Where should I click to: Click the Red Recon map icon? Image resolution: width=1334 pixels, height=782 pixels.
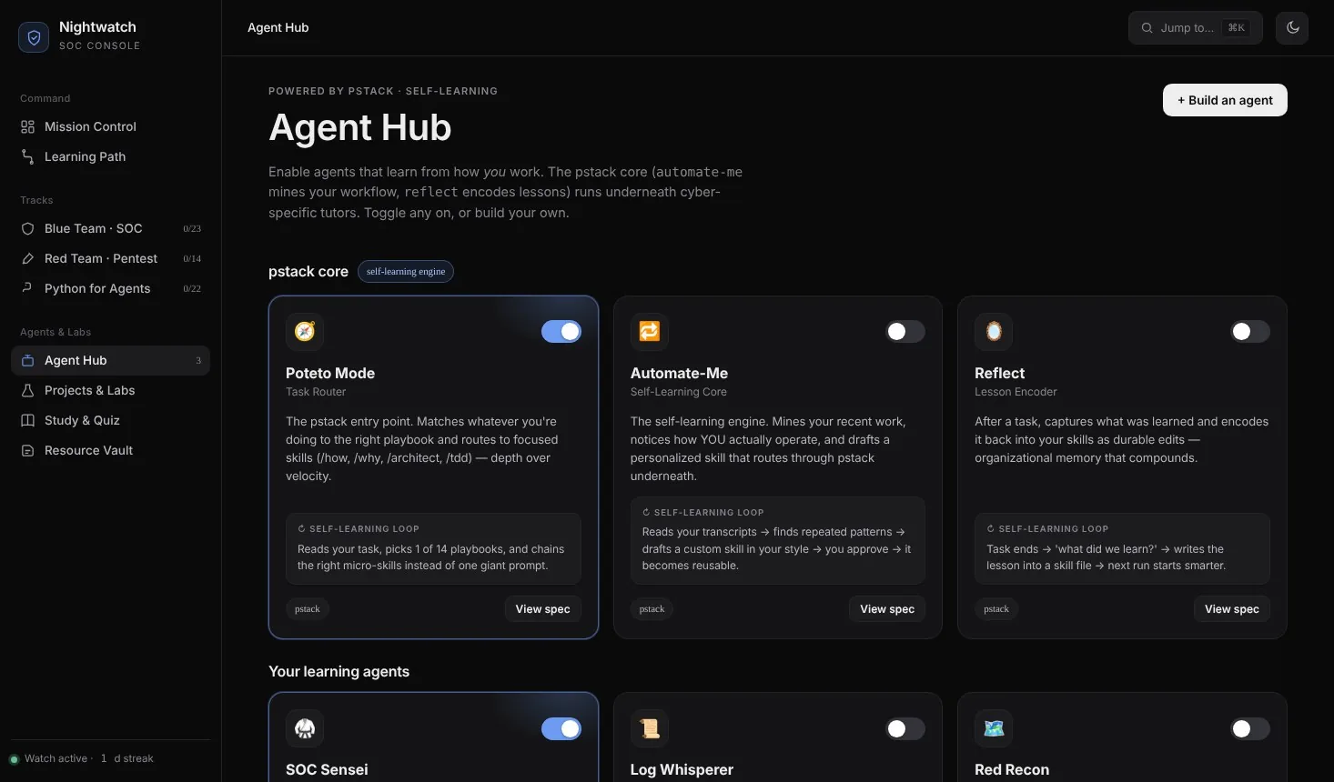[994, 728]
